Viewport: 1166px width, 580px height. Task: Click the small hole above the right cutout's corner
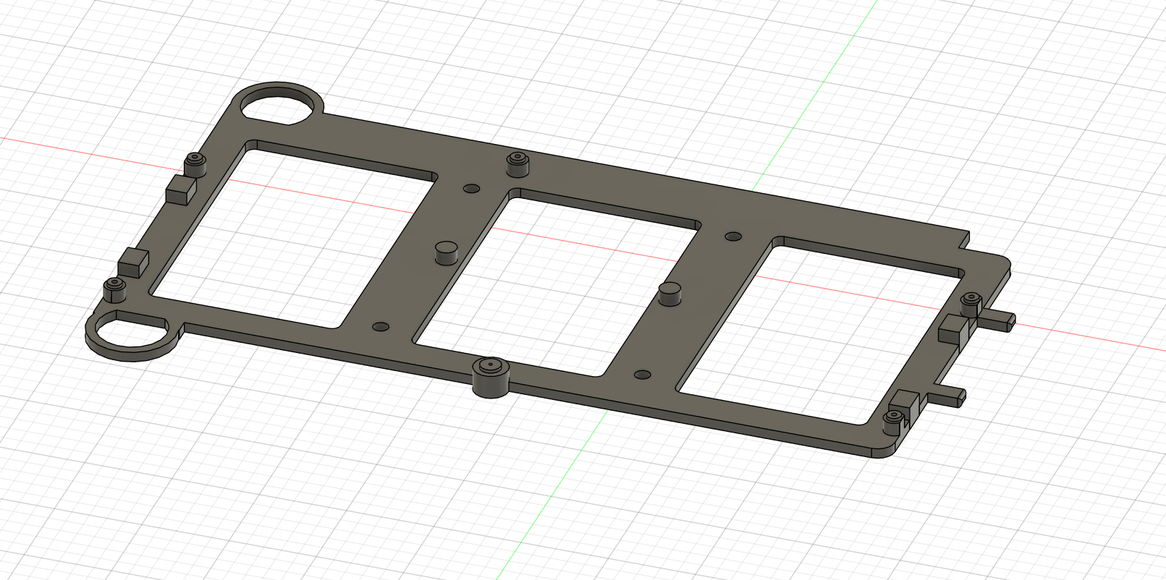click(733, 236)
